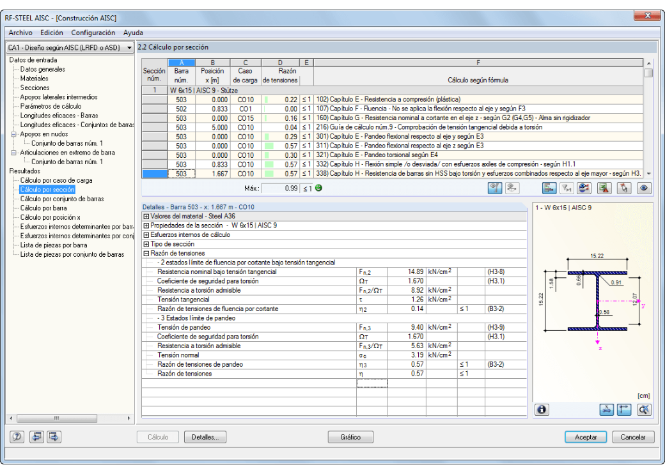Image resolution: width=665 pixels, height=474 pixels.
Task: Click the Aceptar button
Action: point(586,437)
